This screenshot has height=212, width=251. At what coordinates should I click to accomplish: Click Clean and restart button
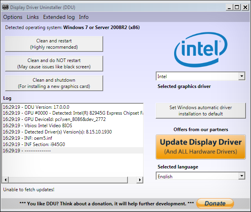point(54,44)
